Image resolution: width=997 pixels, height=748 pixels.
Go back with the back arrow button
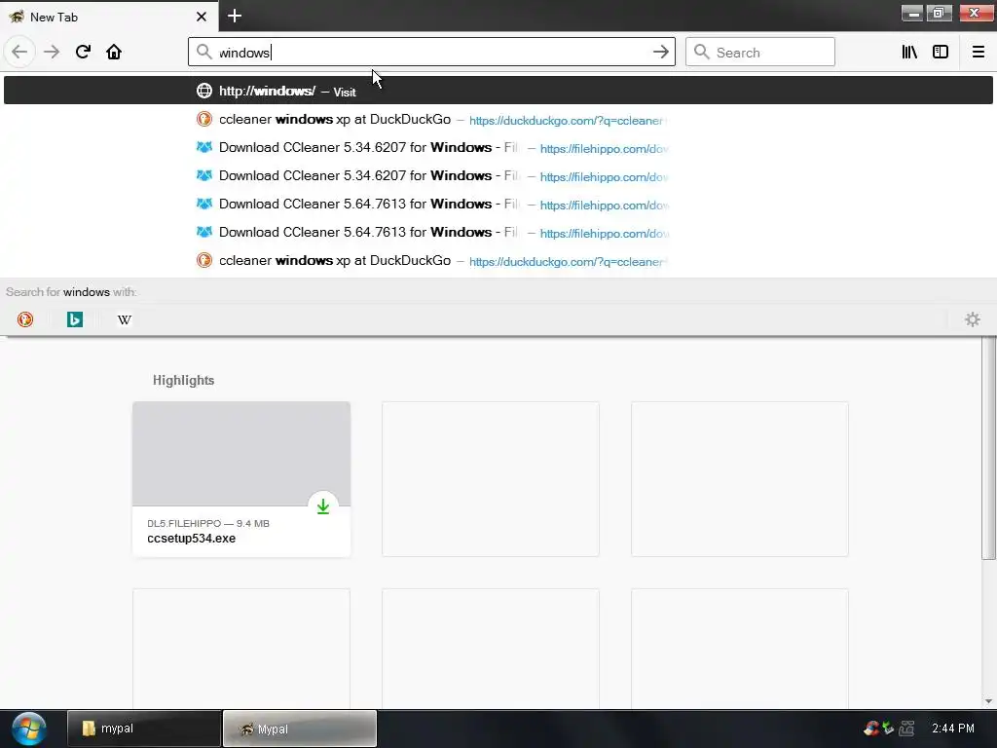tap(19, 52)
